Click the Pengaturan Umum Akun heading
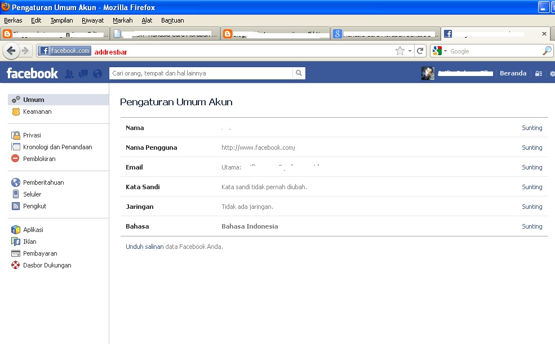The width and height of the screenshot is (555, 344). click(176, 102)
